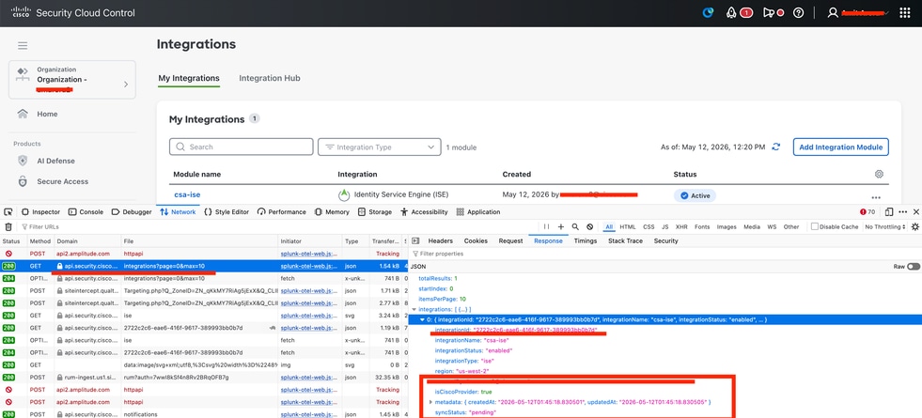
Task: Open the Style Editor panel
Action: (226, 211)
